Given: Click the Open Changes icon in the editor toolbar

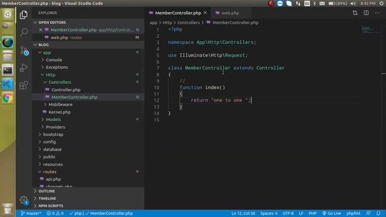Looking at the screenshot, I should [x=355, y=13].
